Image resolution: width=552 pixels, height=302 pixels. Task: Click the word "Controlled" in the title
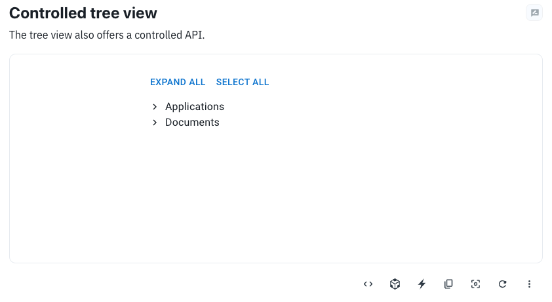pyautogui.click(x=43, y=12)
